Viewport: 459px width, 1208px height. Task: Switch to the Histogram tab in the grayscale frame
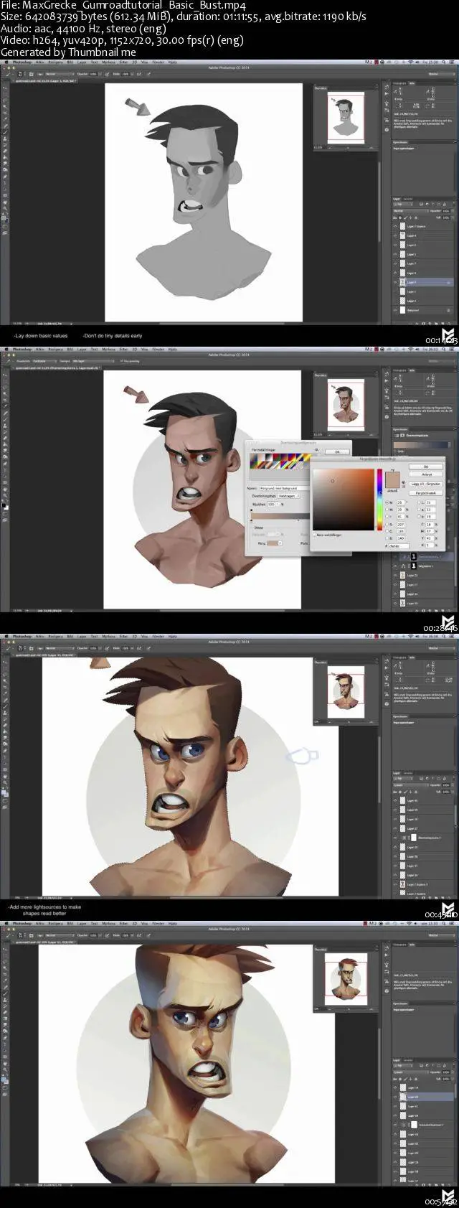pos(399,83)
